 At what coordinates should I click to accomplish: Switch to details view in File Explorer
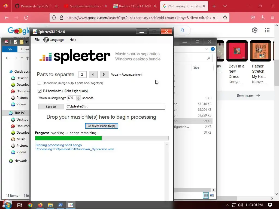coord(206,195)
